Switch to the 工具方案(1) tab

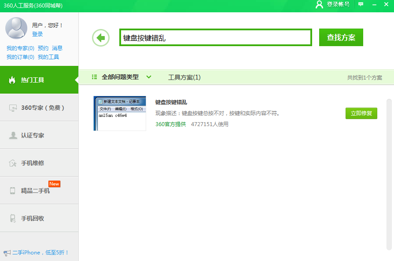click(x=184, y=76)
